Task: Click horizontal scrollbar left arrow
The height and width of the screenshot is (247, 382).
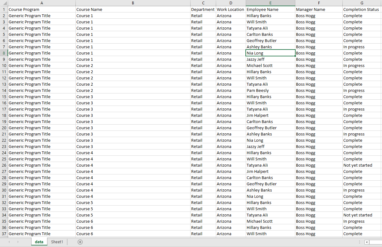Action: (x=367, y=242)
